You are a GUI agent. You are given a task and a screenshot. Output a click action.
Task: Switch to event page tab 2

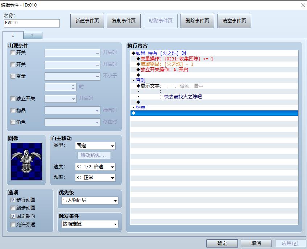33,35
